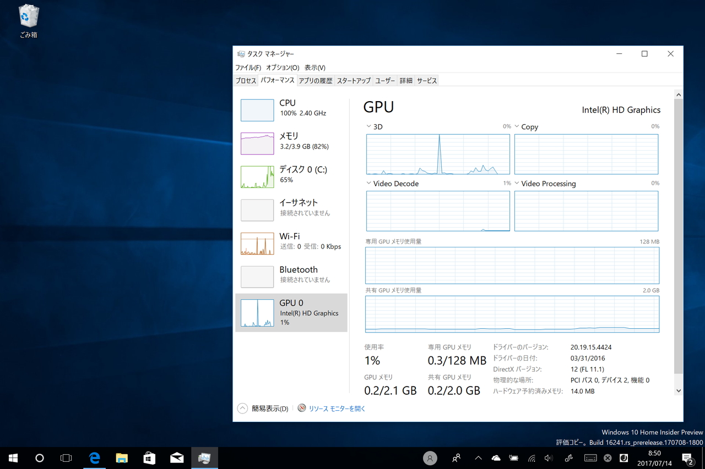
Task: Click shared GPU memory value 0.2/2.0 GB
Action: (x=454, y=390)
